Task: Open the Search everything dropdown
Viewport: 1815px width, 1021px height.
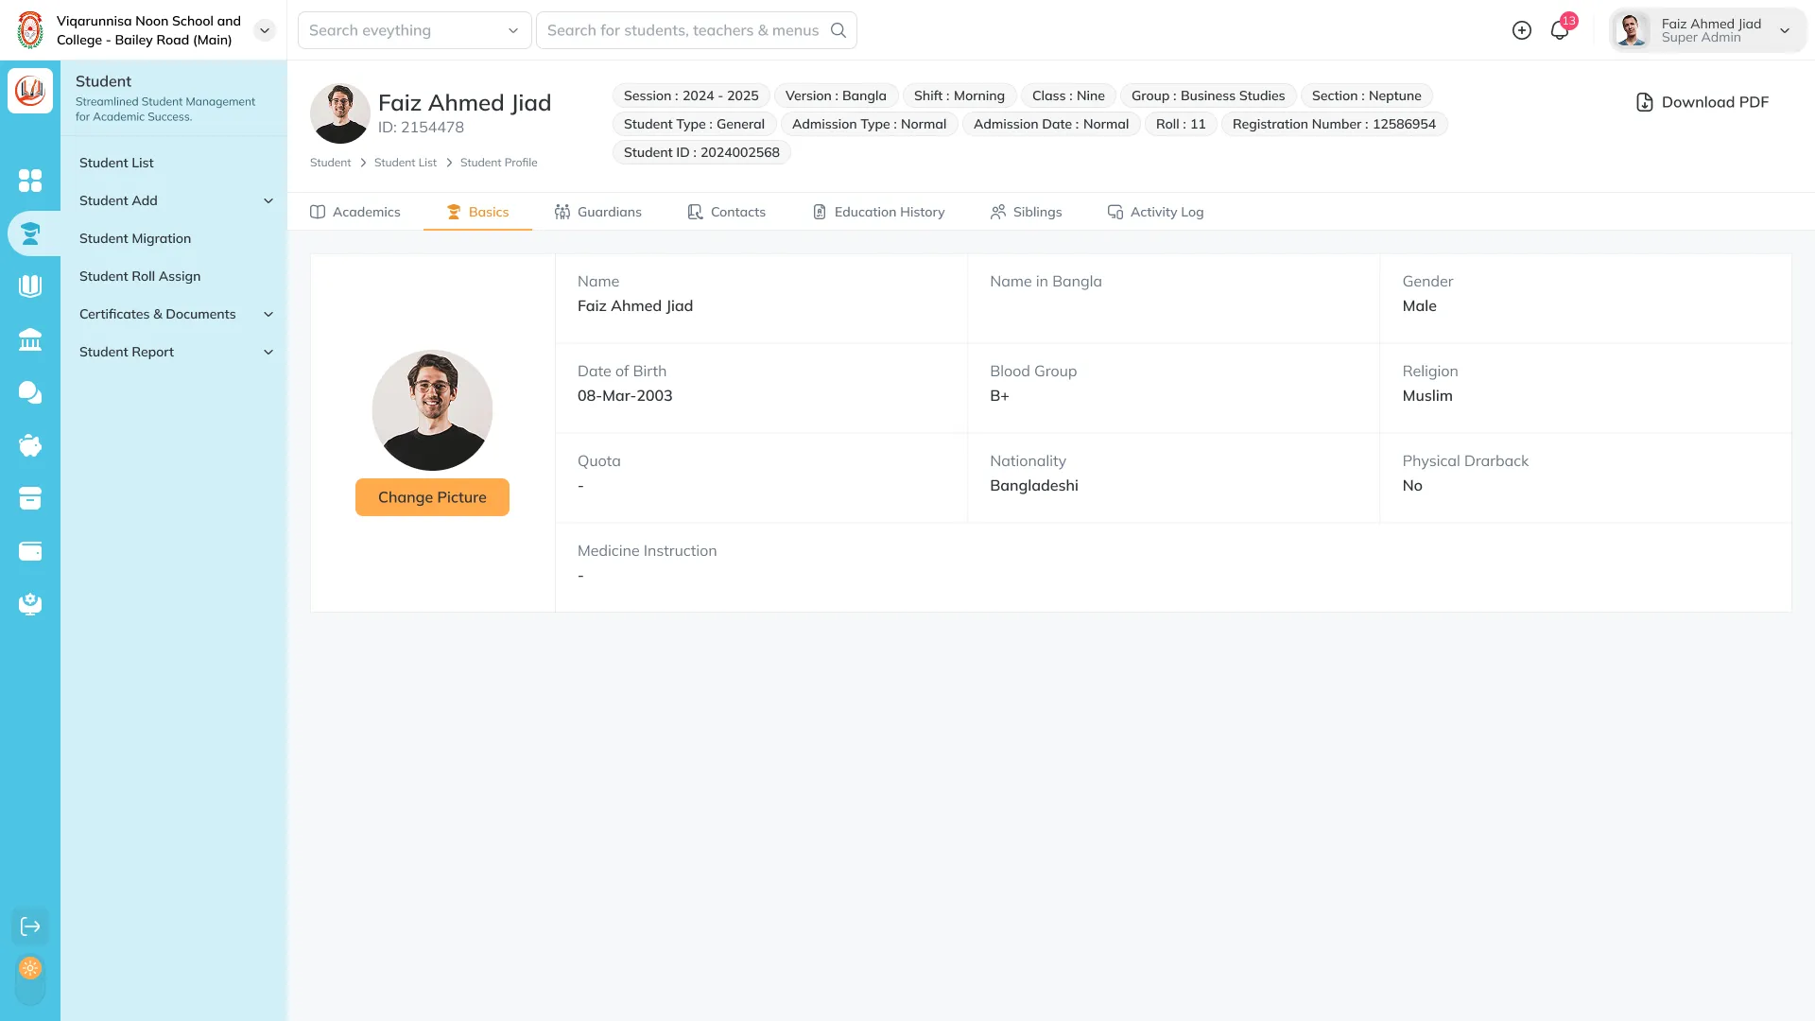Action: [x=414, y=30]
